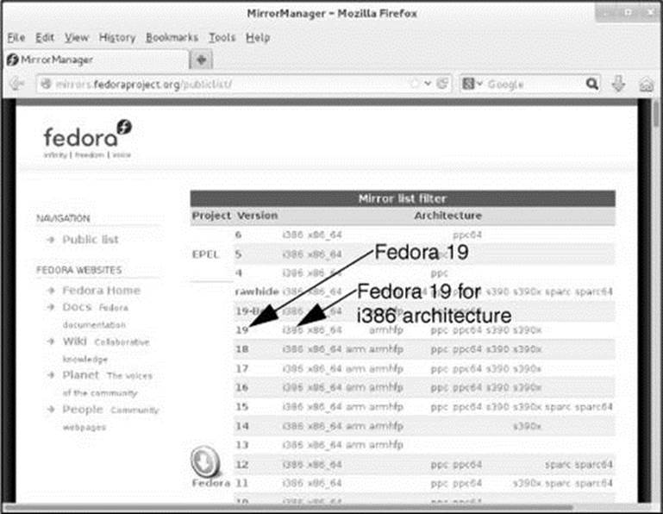Open the Bookmarks menu
This screenshot has height=514, width=663.
[172, 38]
